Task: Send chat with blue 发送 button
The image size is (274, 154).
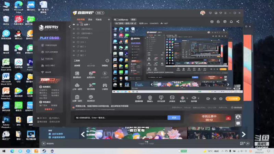Action: pyautogui.click(x=174, y=118)
